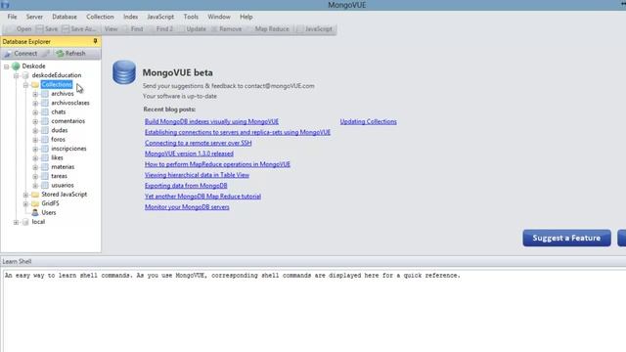Click the local database icon
Screen dimensions: 626x352
pyautogui.click(x=25, y=222)
